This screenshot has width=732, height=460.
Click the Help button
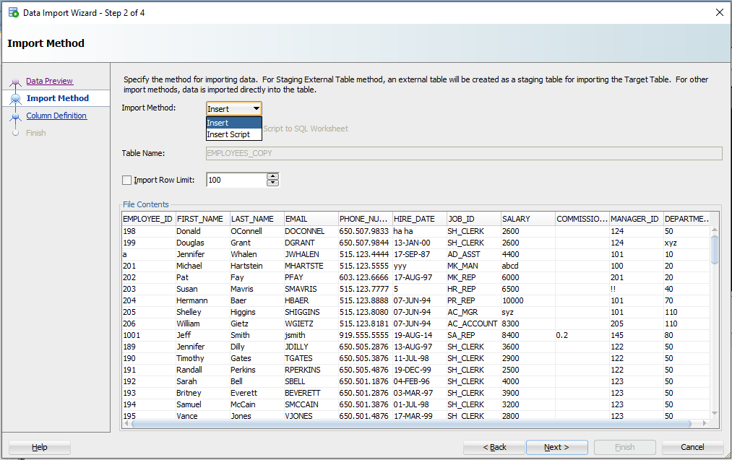[38, 447]
